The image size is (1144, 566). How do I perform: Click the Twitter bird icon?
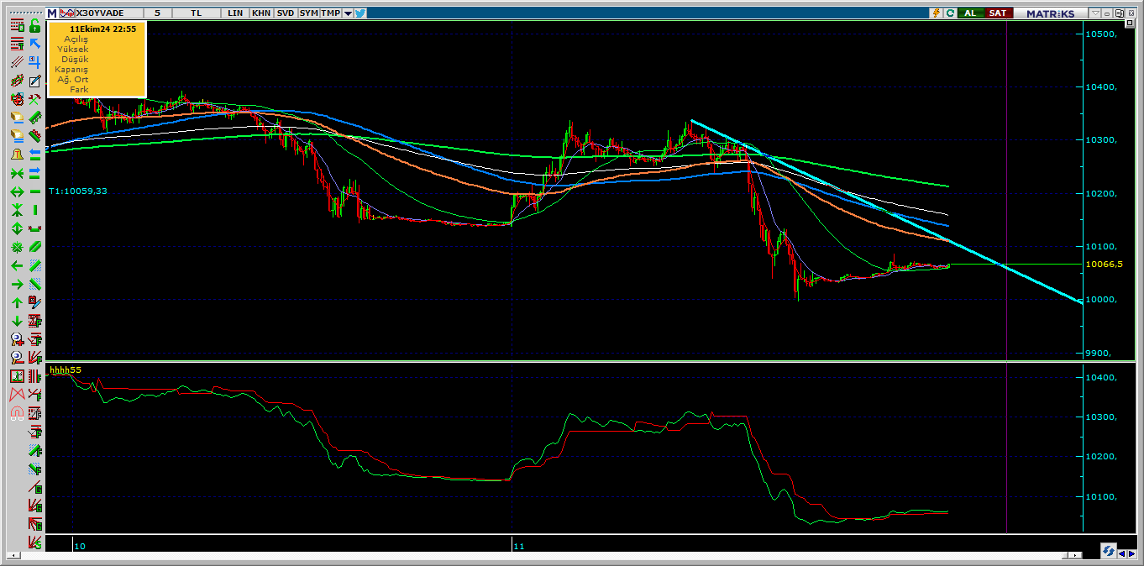[360, 13]
